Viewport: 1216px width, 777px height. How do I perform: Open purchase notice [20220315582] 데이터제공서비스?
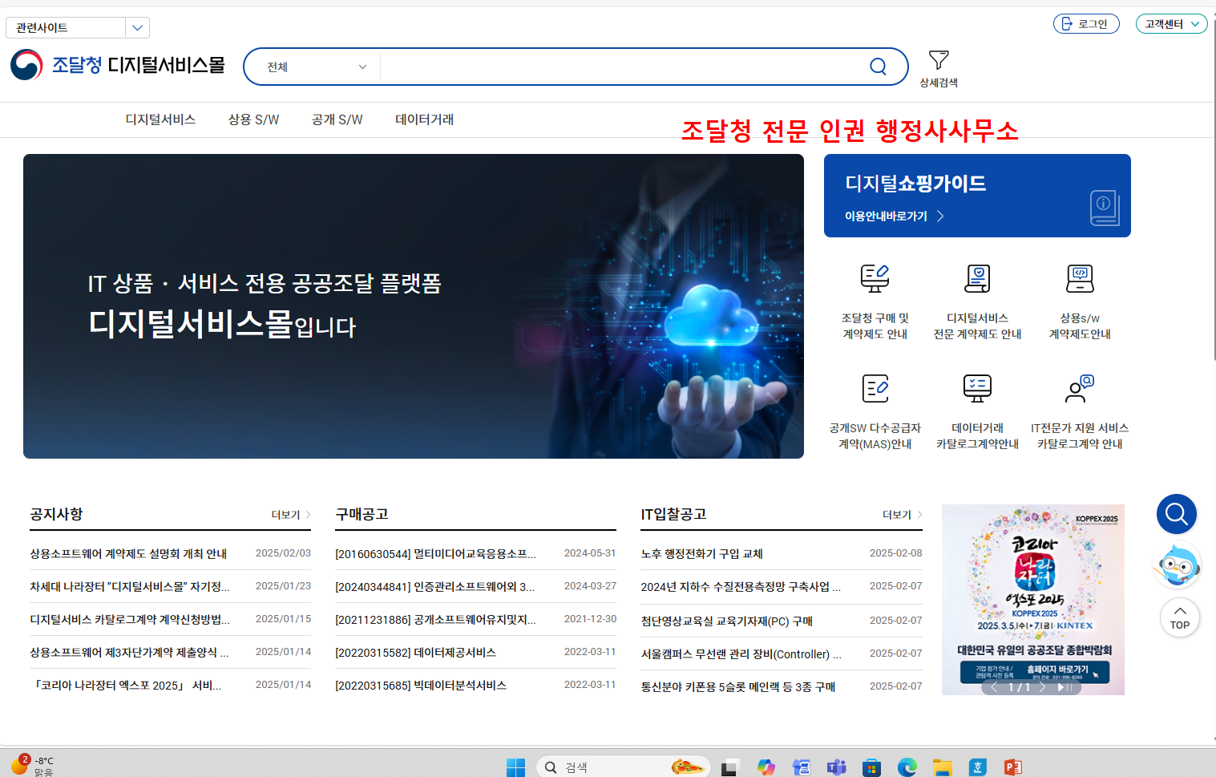(x=415, y=653)
